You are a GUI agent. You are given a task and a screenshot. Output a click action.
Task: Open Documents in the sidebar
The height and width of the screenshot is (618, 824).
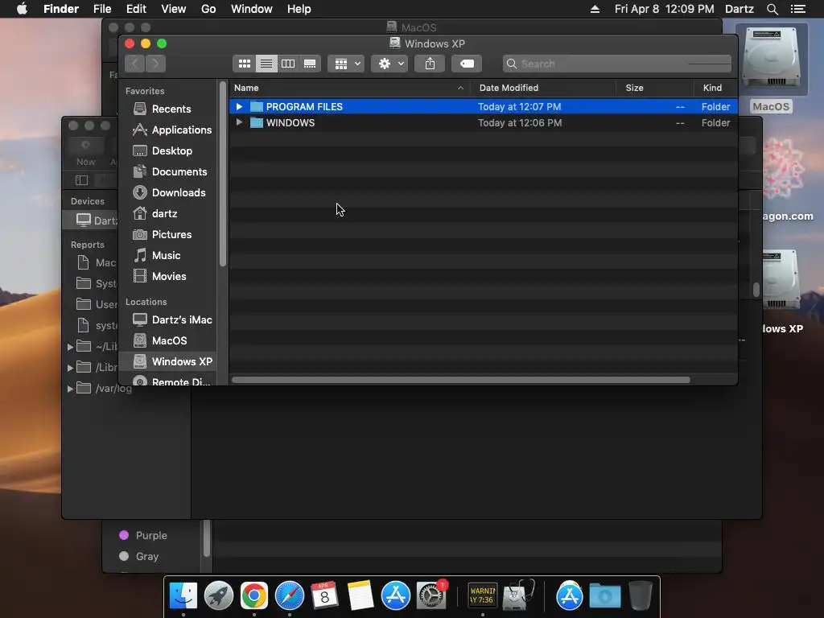[168, 172]
